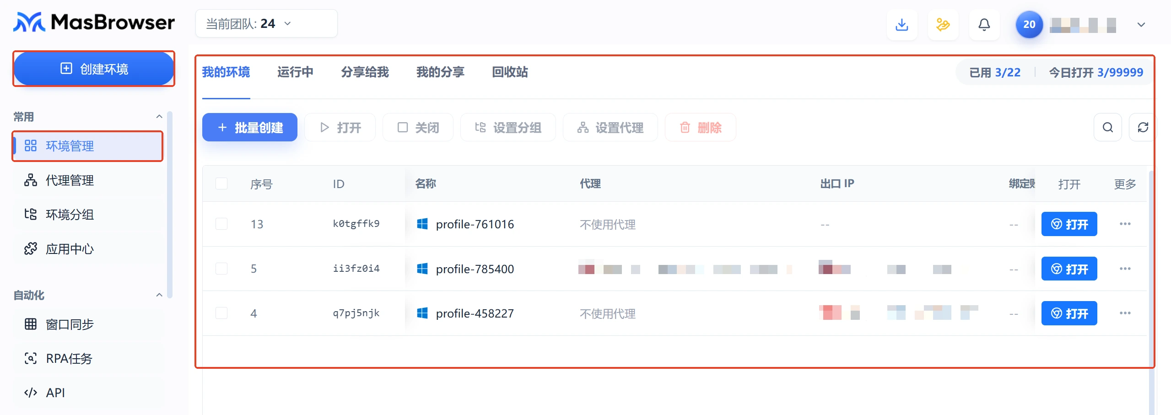Open RPA任务 in sidebar
Screen dimensions: 1171x415
88,358
